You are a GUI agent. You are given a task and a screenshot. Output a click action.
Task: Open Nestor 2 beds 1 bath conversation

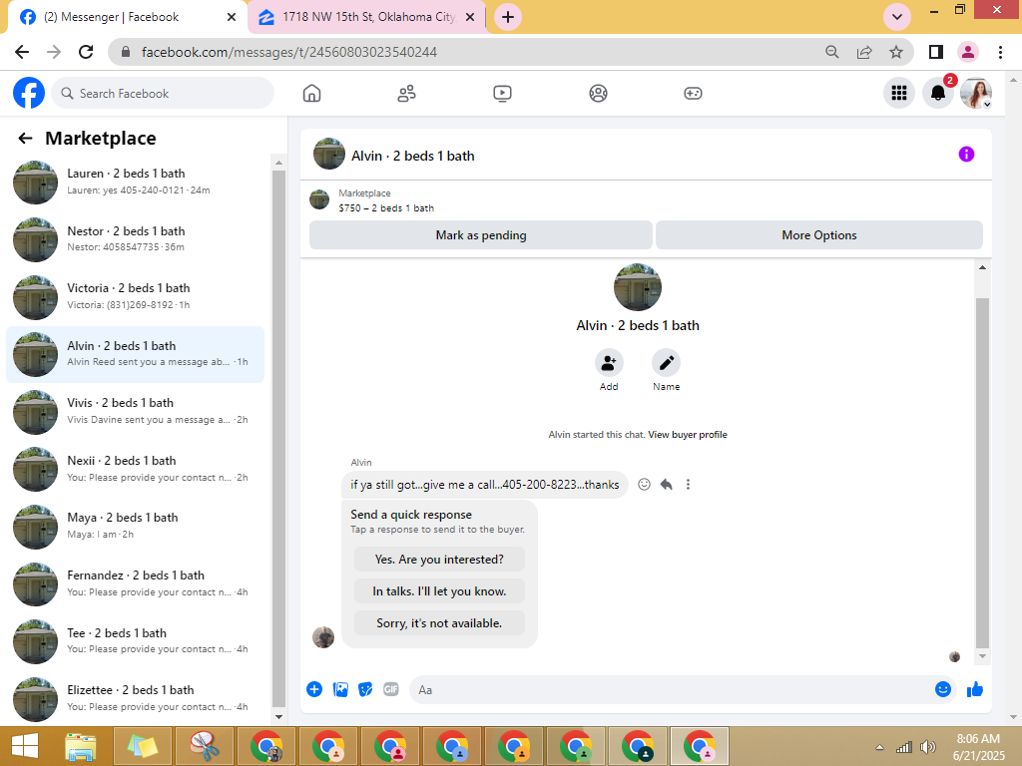(135, 239)
